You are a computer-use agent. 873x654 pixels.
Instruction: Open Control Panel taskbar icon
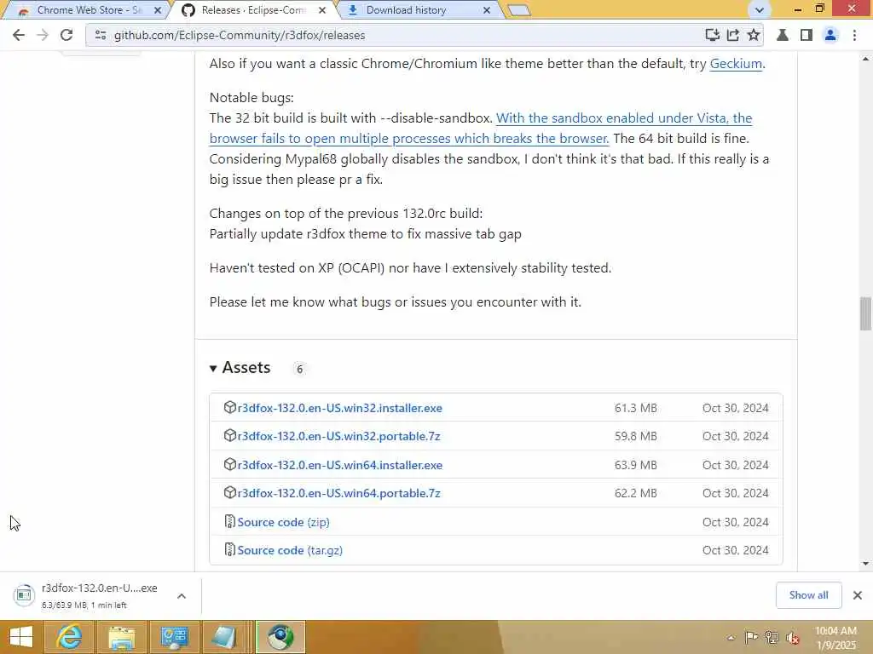tap(174, 637)
